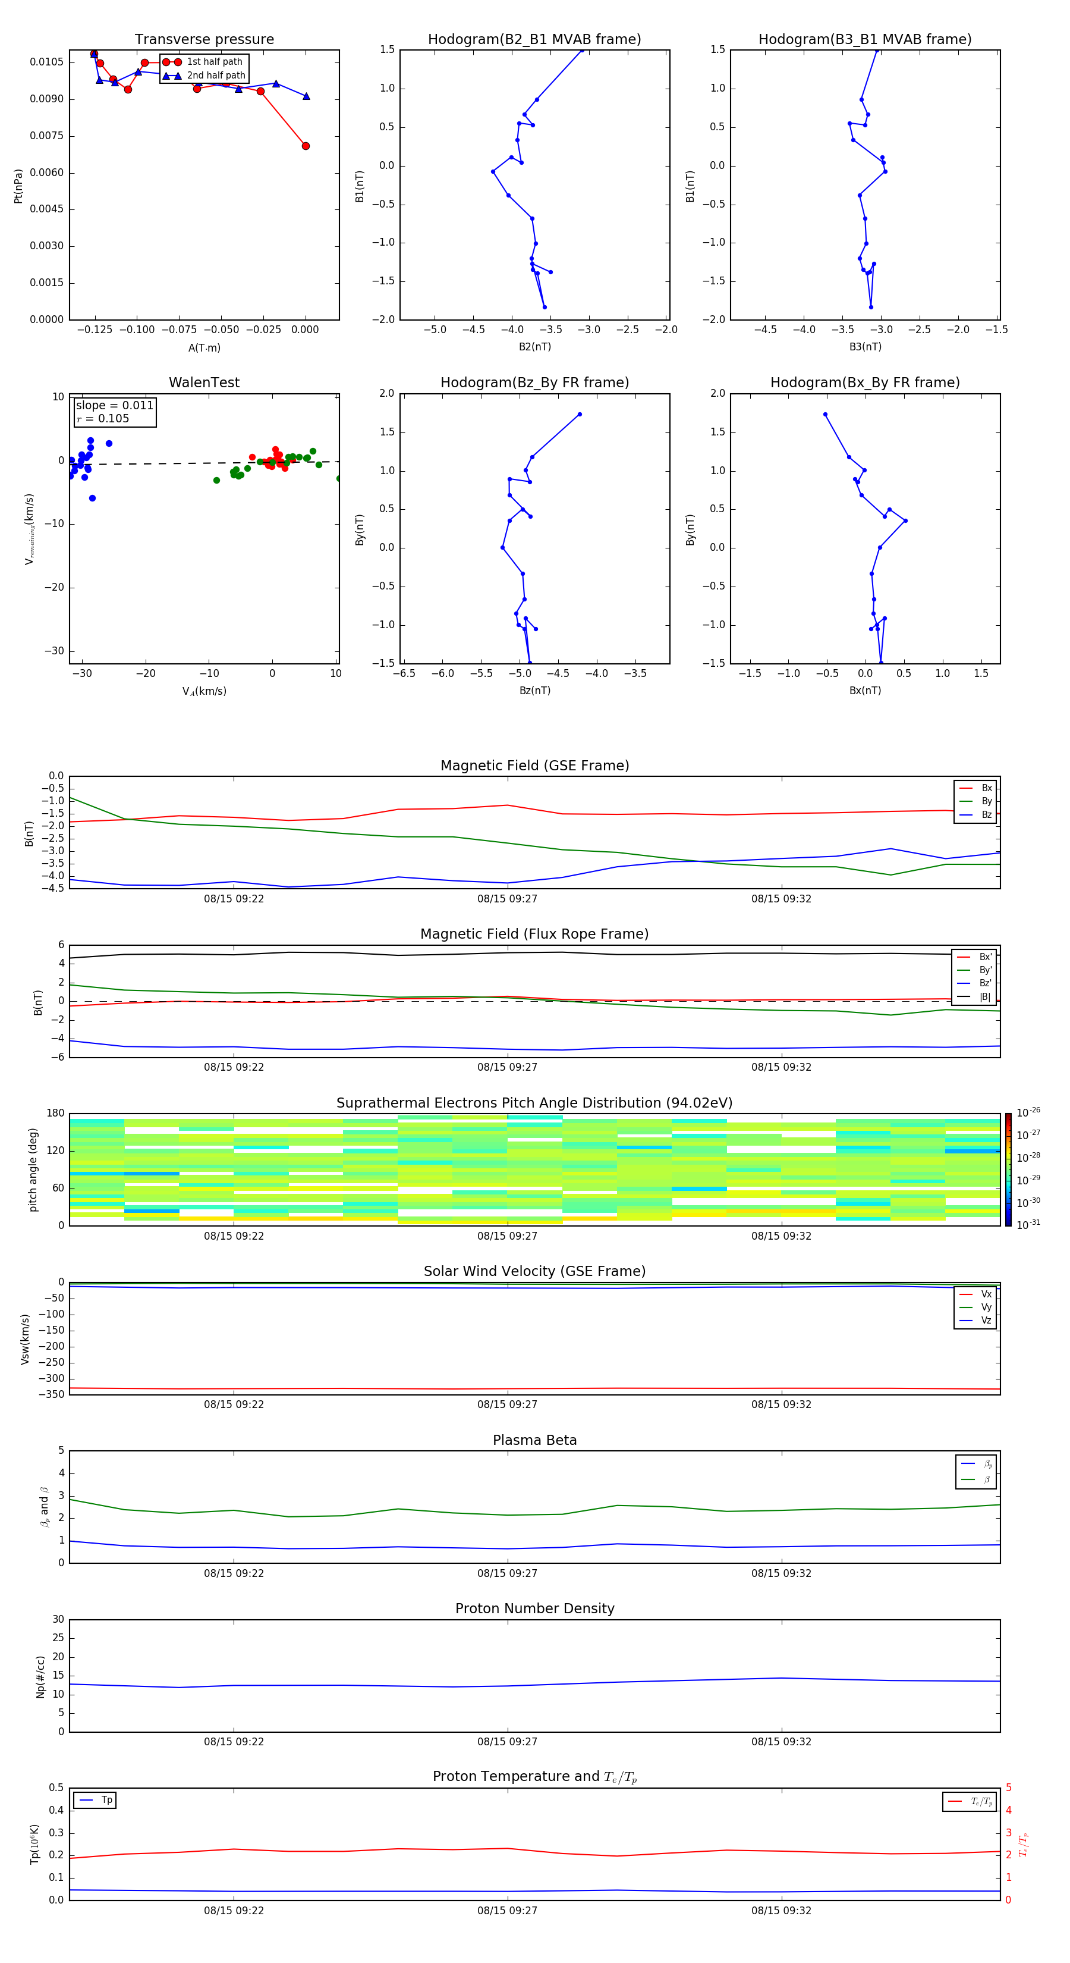Click the 'B2(nT)' x-axis label

pyautogui.click(x=534, y=347)
